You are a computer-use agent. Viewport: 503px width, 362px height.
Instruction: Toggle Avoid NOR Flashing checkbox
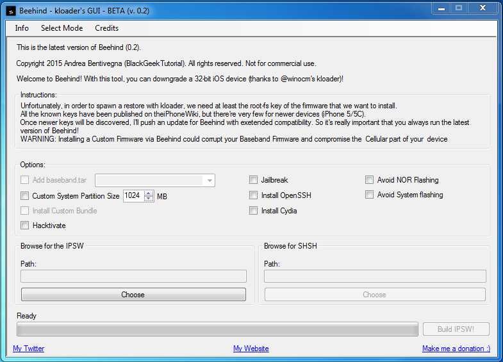[369, 180]
